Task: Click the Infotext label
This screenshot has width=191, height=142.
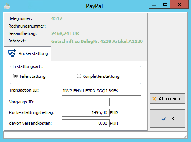Action: click(17, 41)
